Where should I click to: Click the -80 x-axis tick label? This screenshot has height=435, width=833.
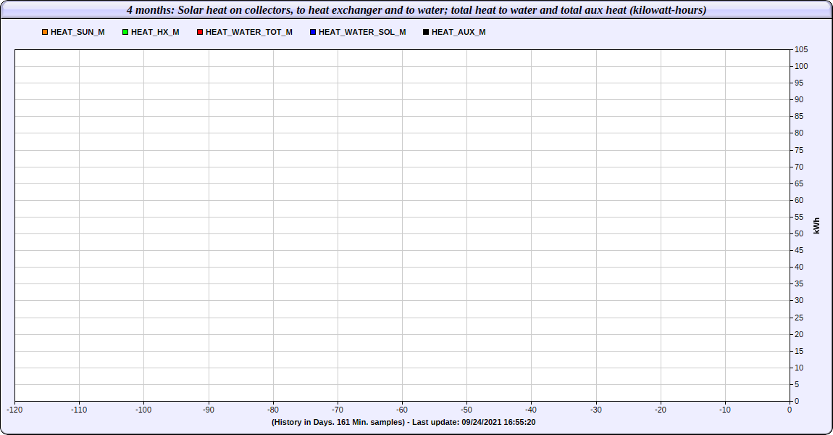coord(273,410)
